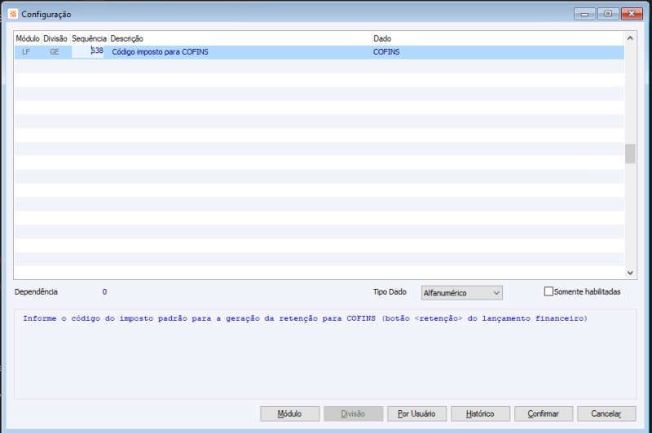The height and width of the screenshot is (433, 652).
Task: Cancel the dialog with Cancelar
Action: [x=606, y=413]
